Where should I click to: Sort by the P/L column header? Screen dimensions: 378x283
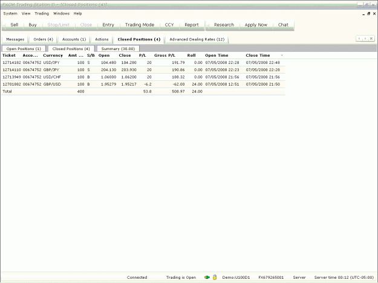pos(143,56)
